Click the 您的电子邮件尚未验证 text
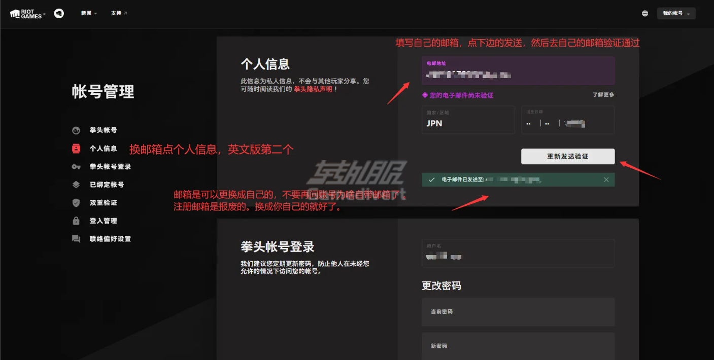 [x=461, y=95]
